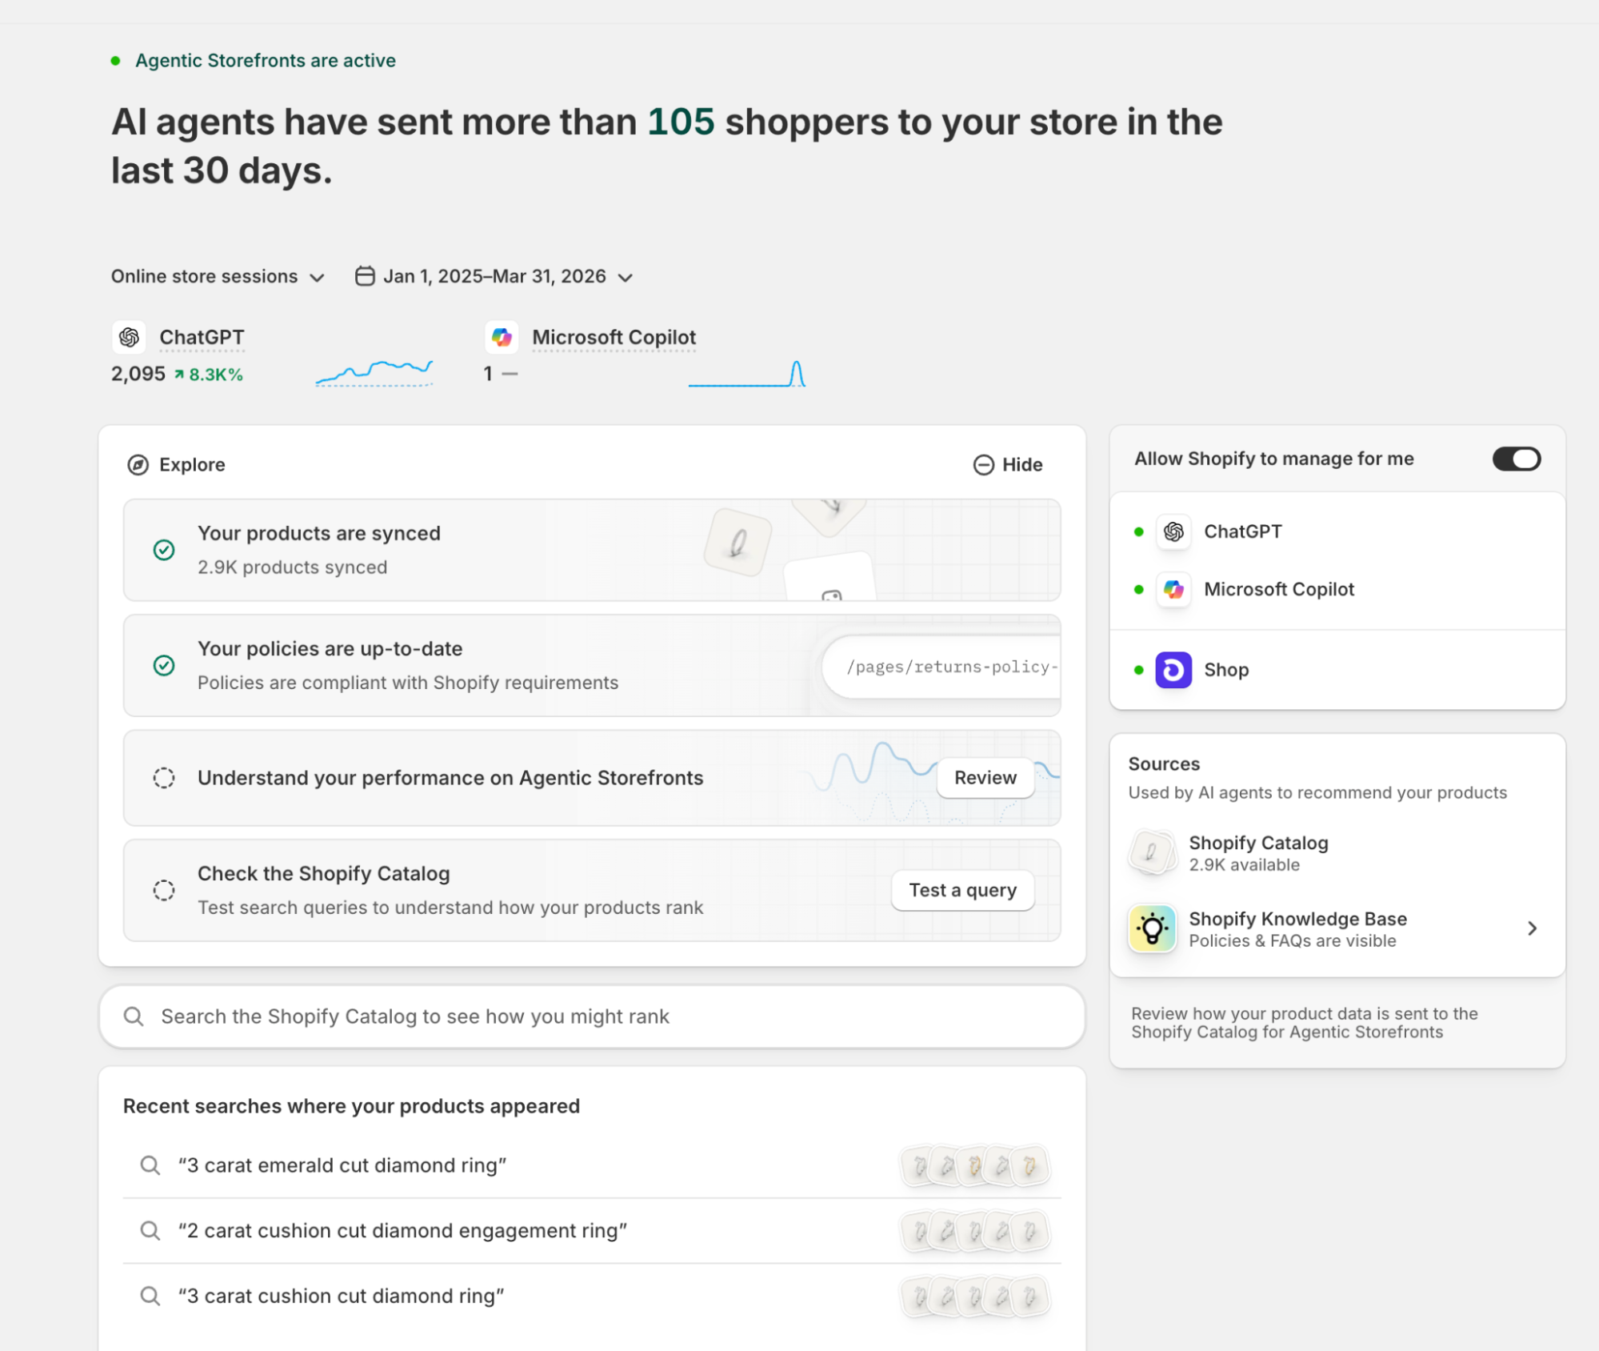Screen dimensions: 1599x1351
Task: Select the "2 carat cushion cut diamond engagement ring" row
Action: coord(592,1231)
